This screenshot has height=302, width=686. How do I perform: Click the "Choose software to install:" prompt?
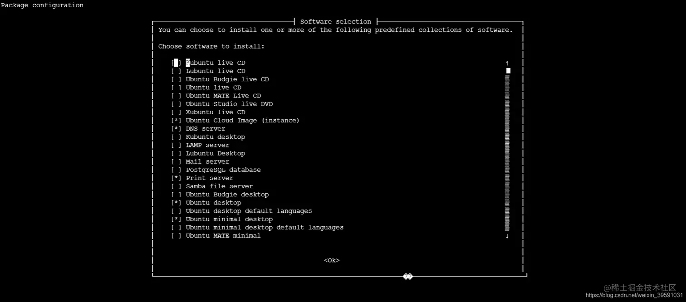211,46
